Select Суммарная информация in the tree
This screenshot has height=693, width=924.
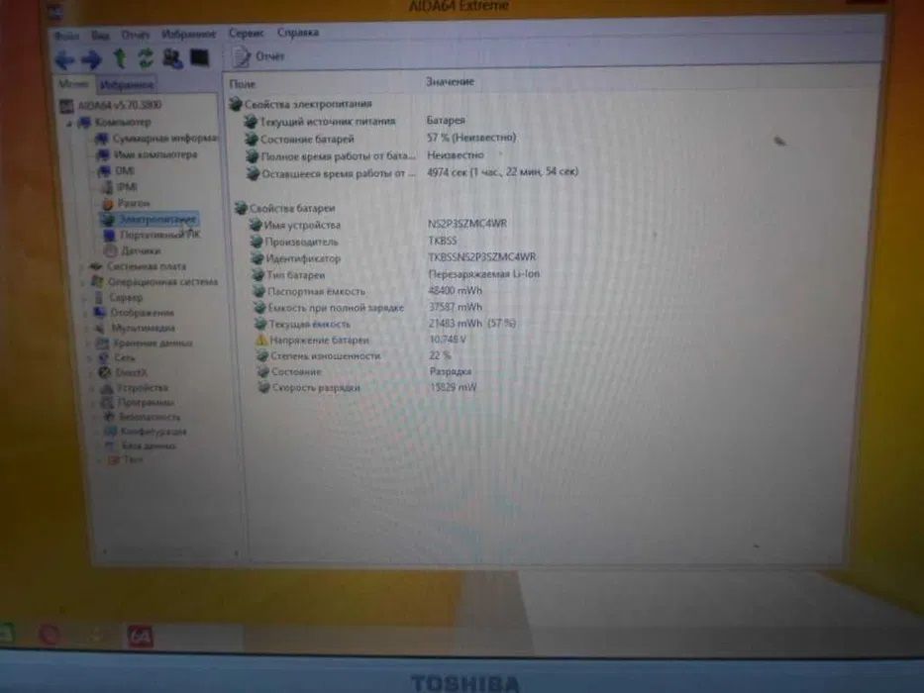[x=156, y=139]
